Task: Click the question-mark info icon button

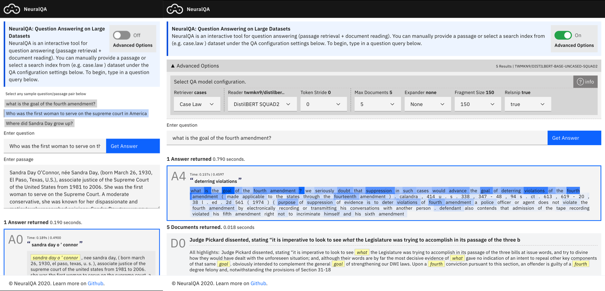Action: click(585, 82)
